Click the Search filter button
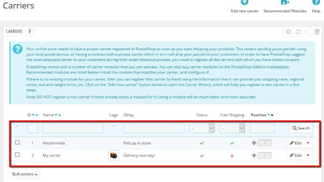This screenshot has height=182, width=324. (x=301, y=128)
